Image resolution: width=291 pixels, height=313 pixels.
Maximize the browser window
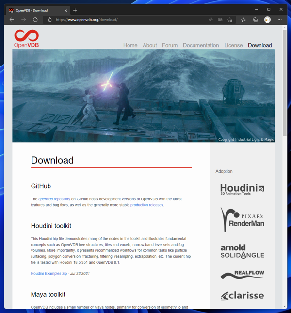269,9
